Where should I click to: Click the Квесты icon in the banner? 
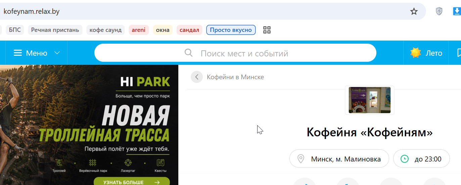click(160, 163)
